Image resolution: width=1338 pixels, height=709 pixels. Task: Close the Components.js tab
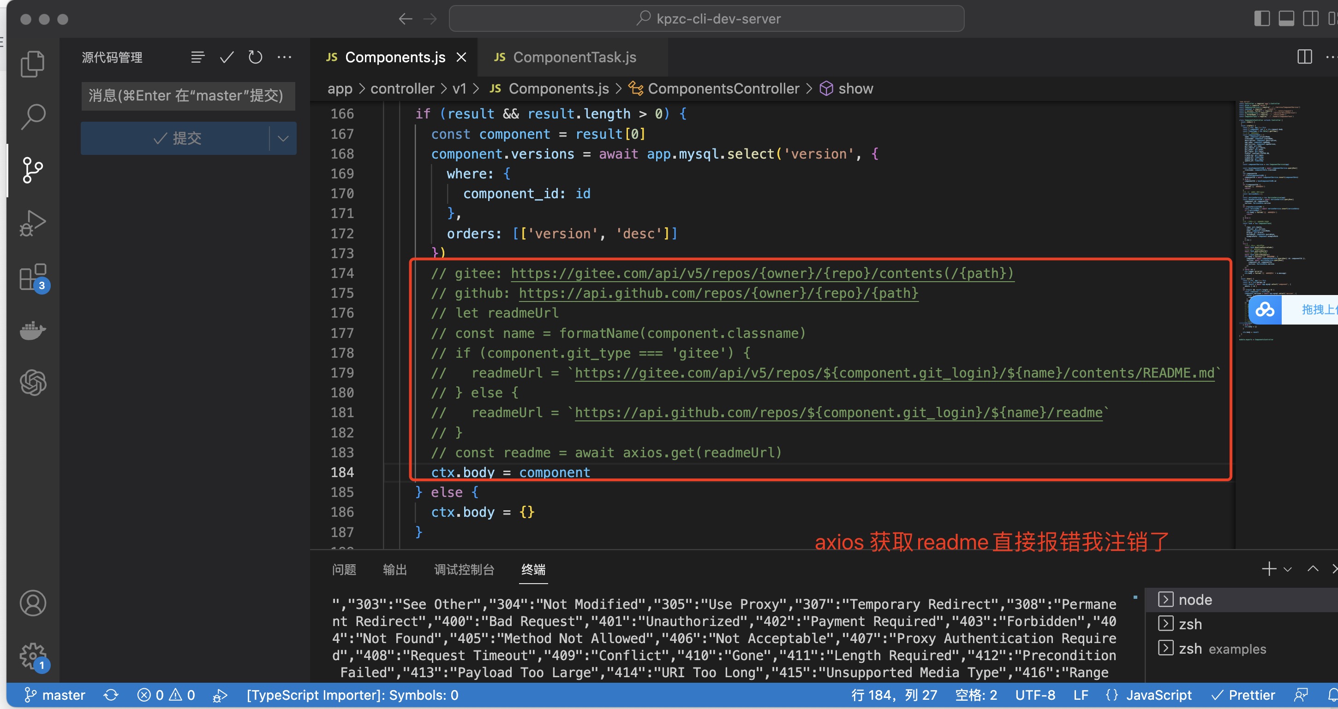461,57
